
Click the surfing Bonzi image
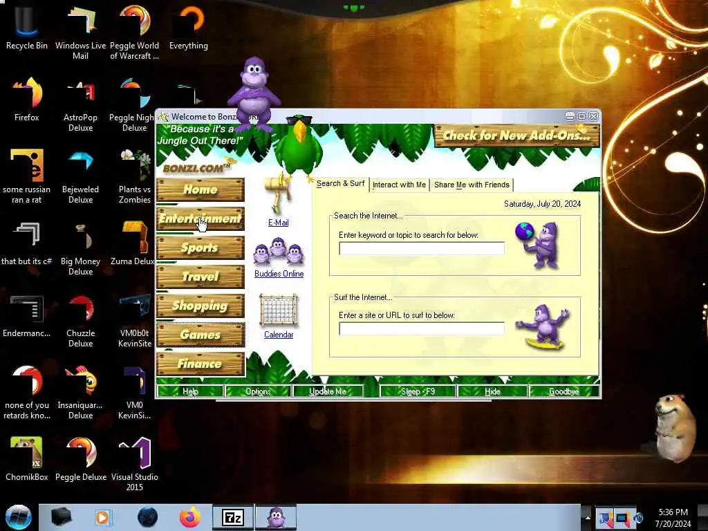tap(543, 327)
